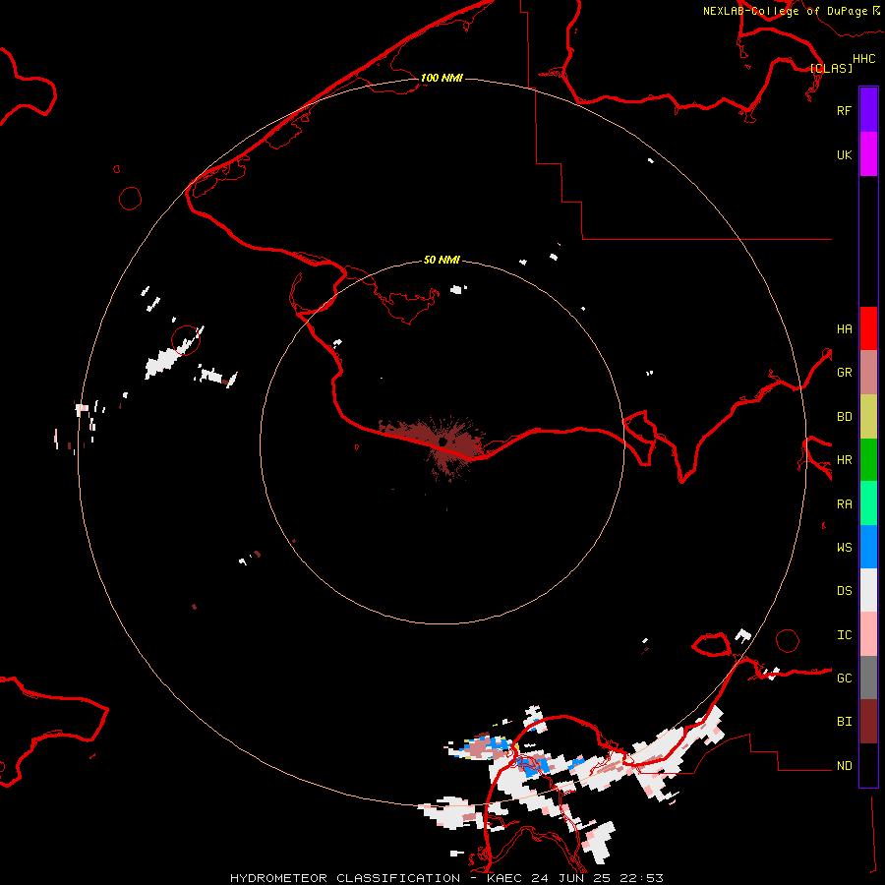Viewport: 885px width, 885px height.
Task: Click the RF legend label
Action: (x=844, y=110)
